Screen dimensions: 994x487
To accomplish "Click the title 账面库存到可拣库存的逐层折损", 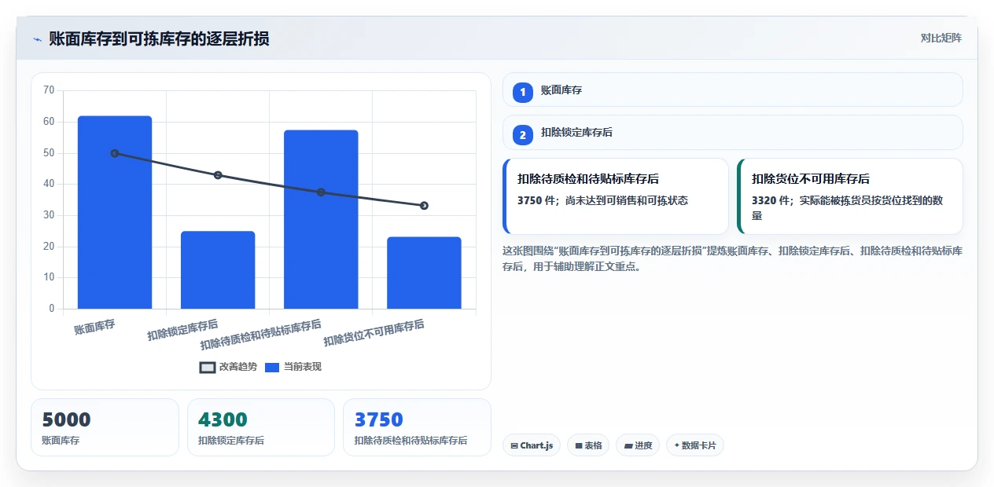I will point(159,38).
